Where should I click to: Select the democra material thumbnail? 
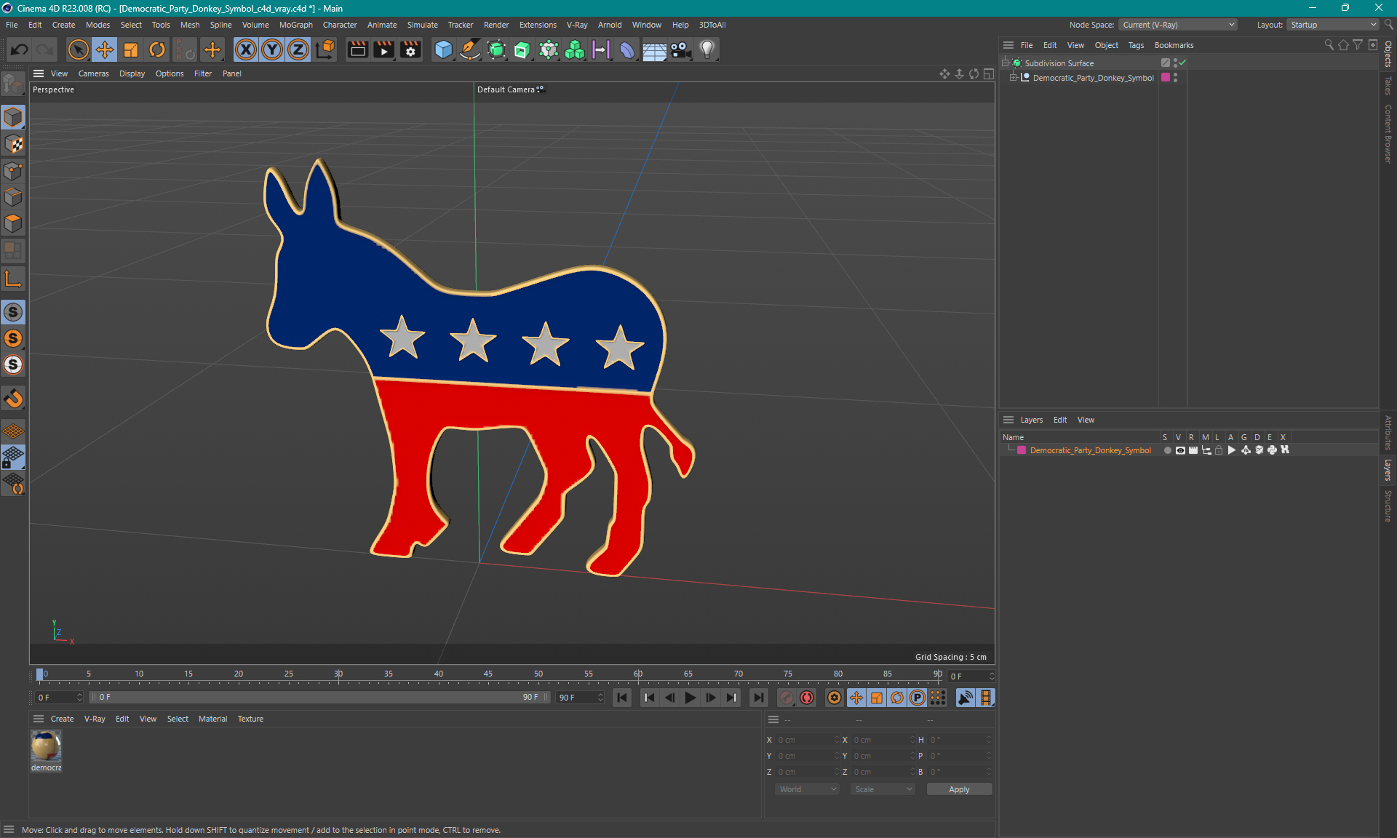coord(46,746)
